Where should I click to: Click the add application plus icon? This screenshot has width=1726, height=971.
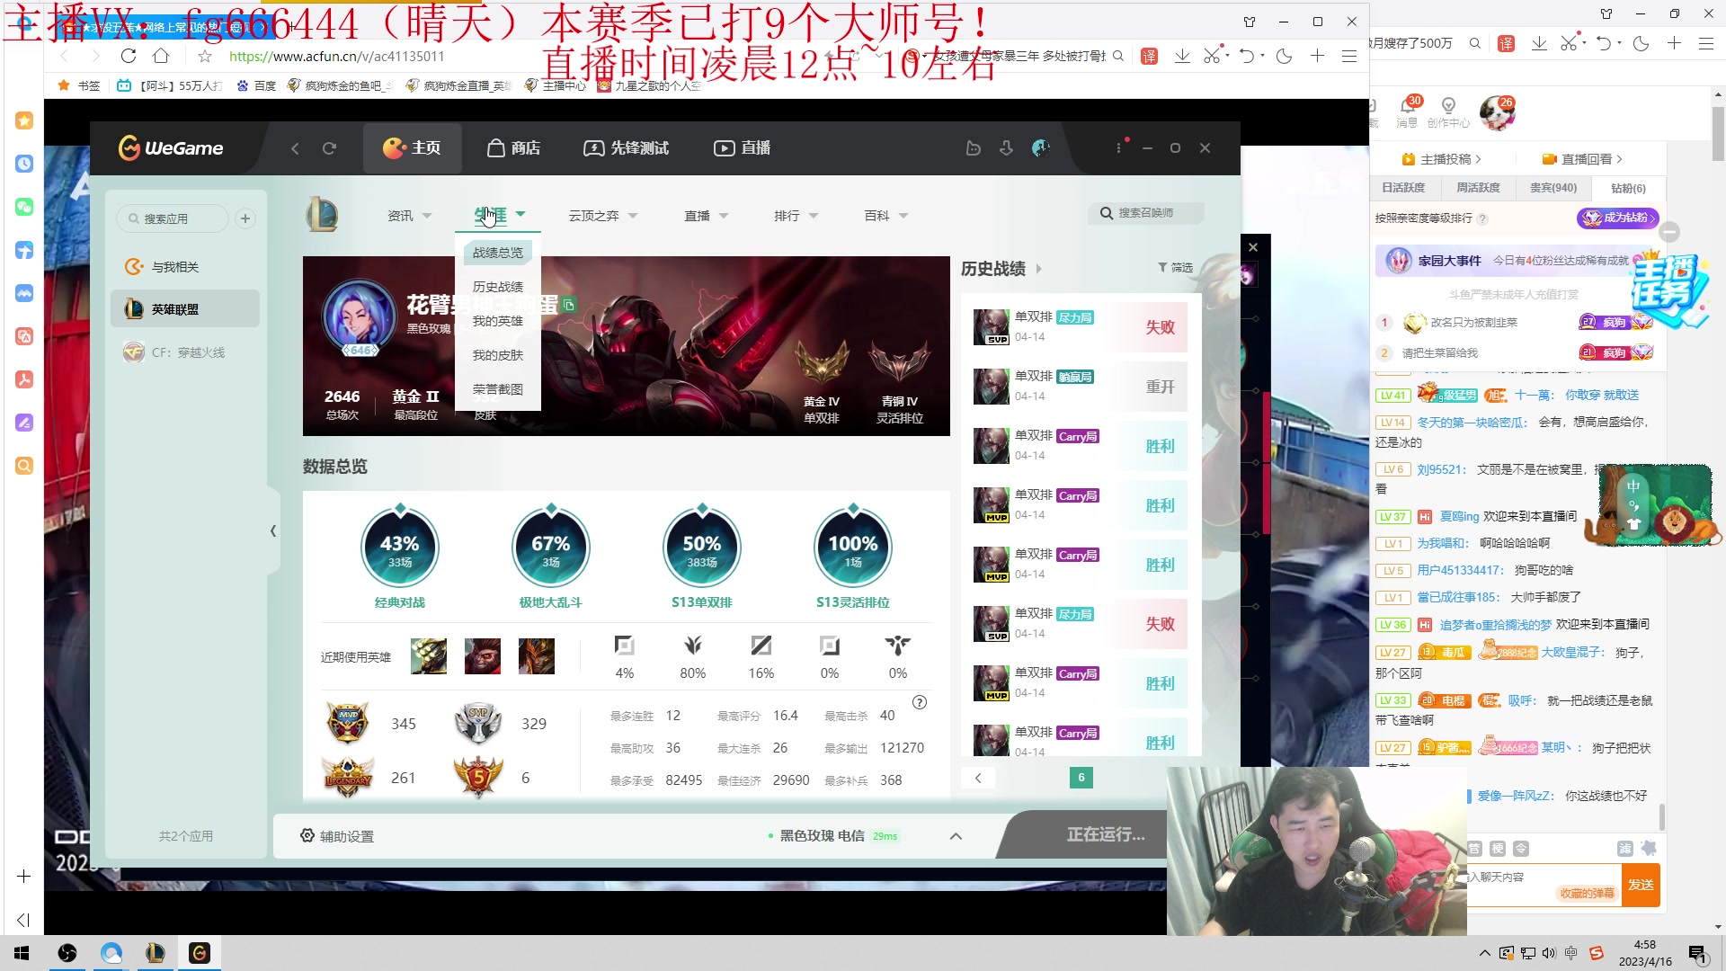tap(245, 218)
